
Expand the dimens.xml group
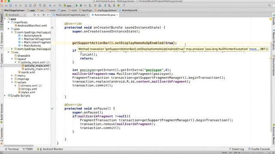[15, 86]
